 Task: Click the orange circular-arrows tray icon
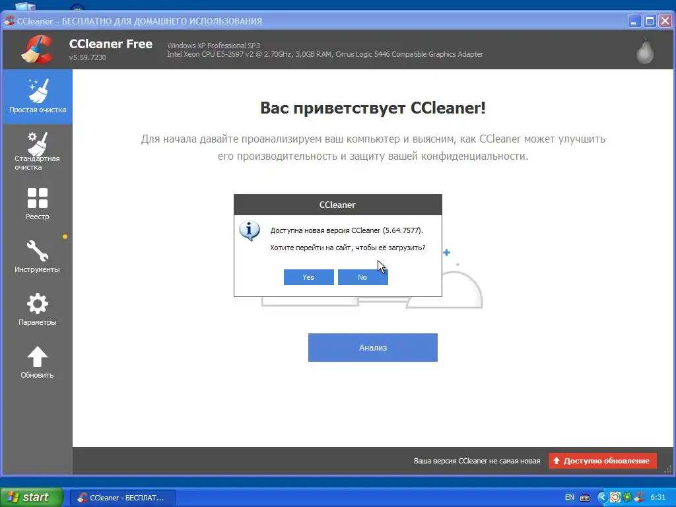tap(615, 498)
